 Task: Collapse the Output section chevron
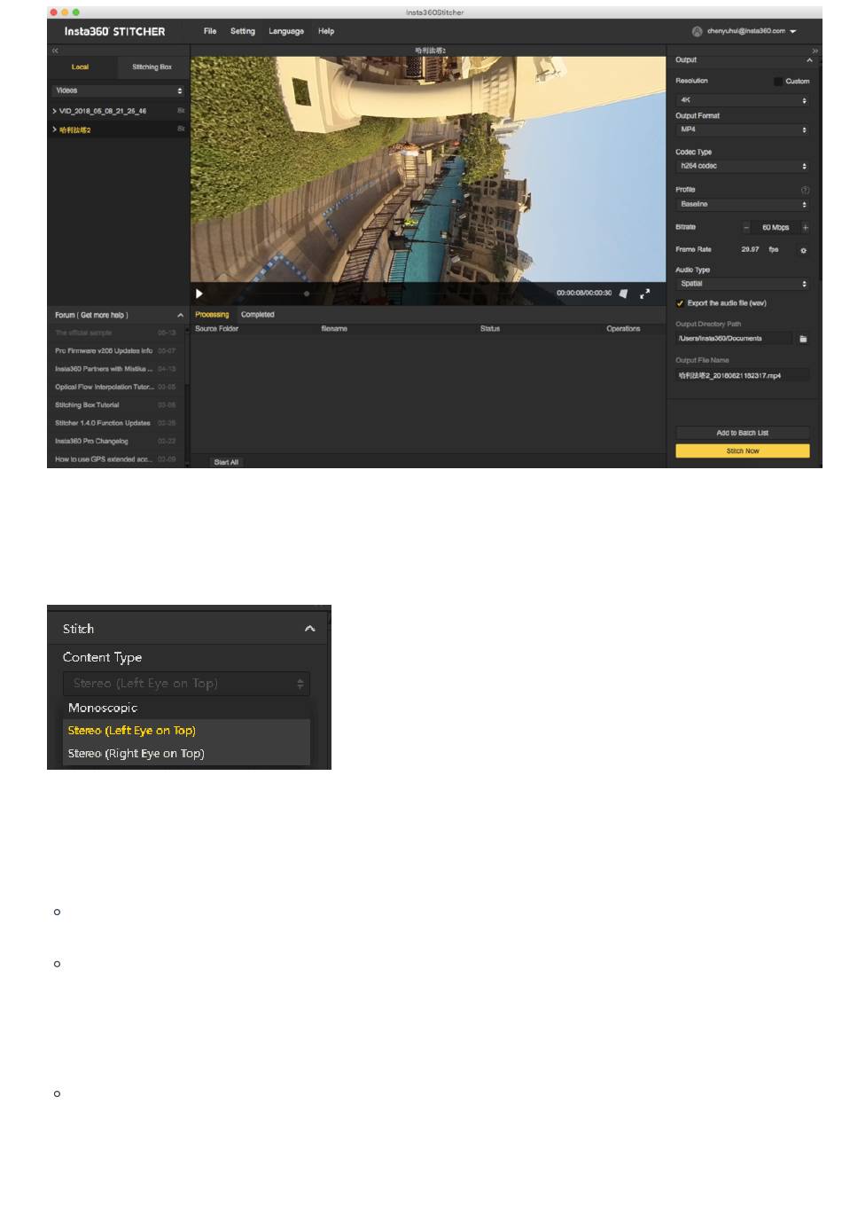click(809, 60)
